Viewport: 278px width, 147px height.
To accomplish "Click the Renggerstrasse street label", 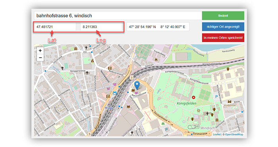I will point(78,71).
